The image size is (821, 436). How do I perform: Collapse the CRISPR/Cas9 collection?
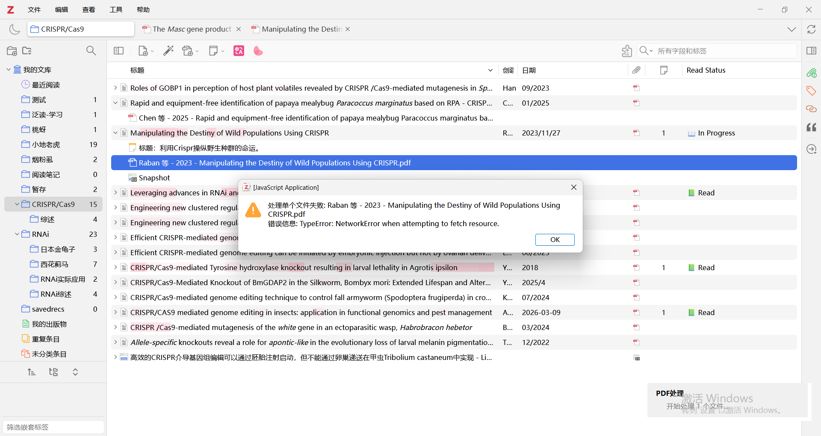tap(17, 204)
